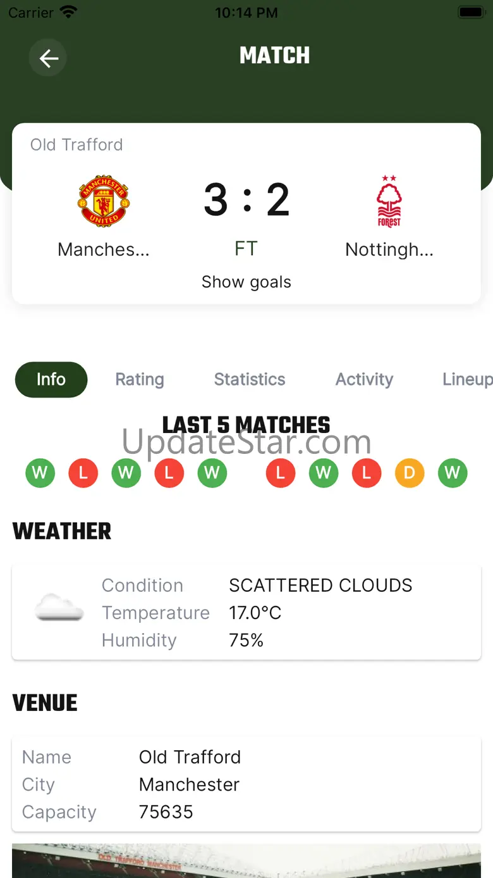This screenshot has height=878, width=493.
Task: Expand goals with Show goals
Action: (246, 282)
